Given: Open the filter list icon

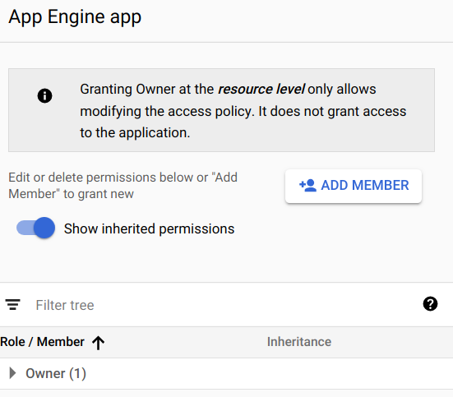Looking at the screenshot, I should (12, 305).
